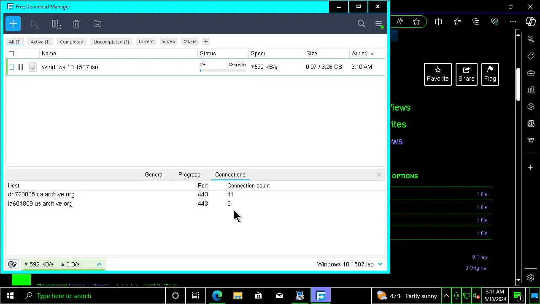Open Edge sidebar settings gear

531,278
